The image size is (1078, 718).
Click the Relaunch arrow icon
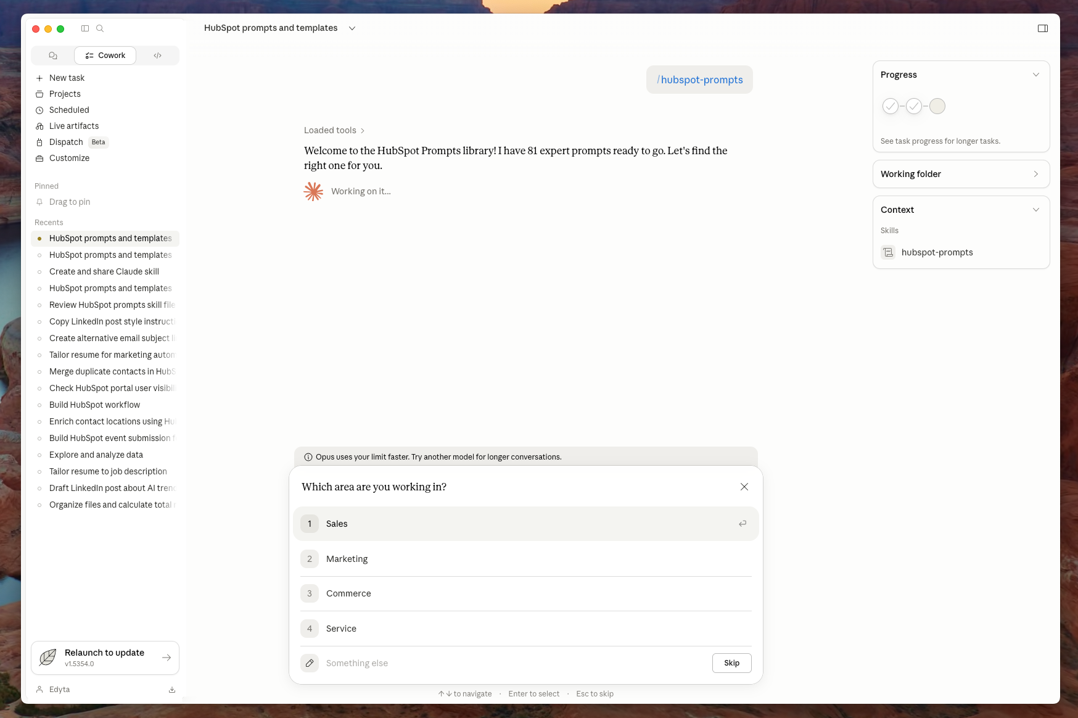pos(167,658)
